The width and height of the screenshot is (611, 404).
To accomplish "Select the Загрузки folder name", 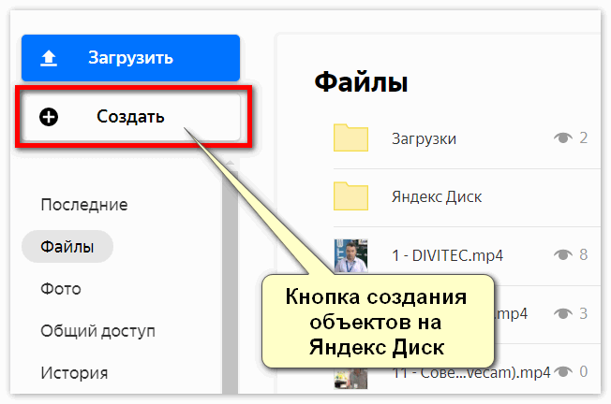I will pyautogui.click(x=424, y=138).
